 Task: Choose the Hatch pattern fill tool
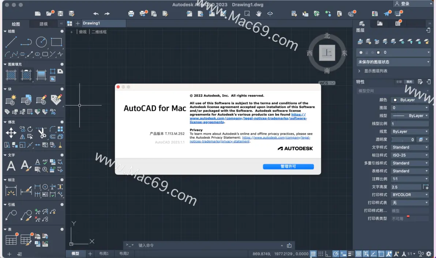click(11, 75)
